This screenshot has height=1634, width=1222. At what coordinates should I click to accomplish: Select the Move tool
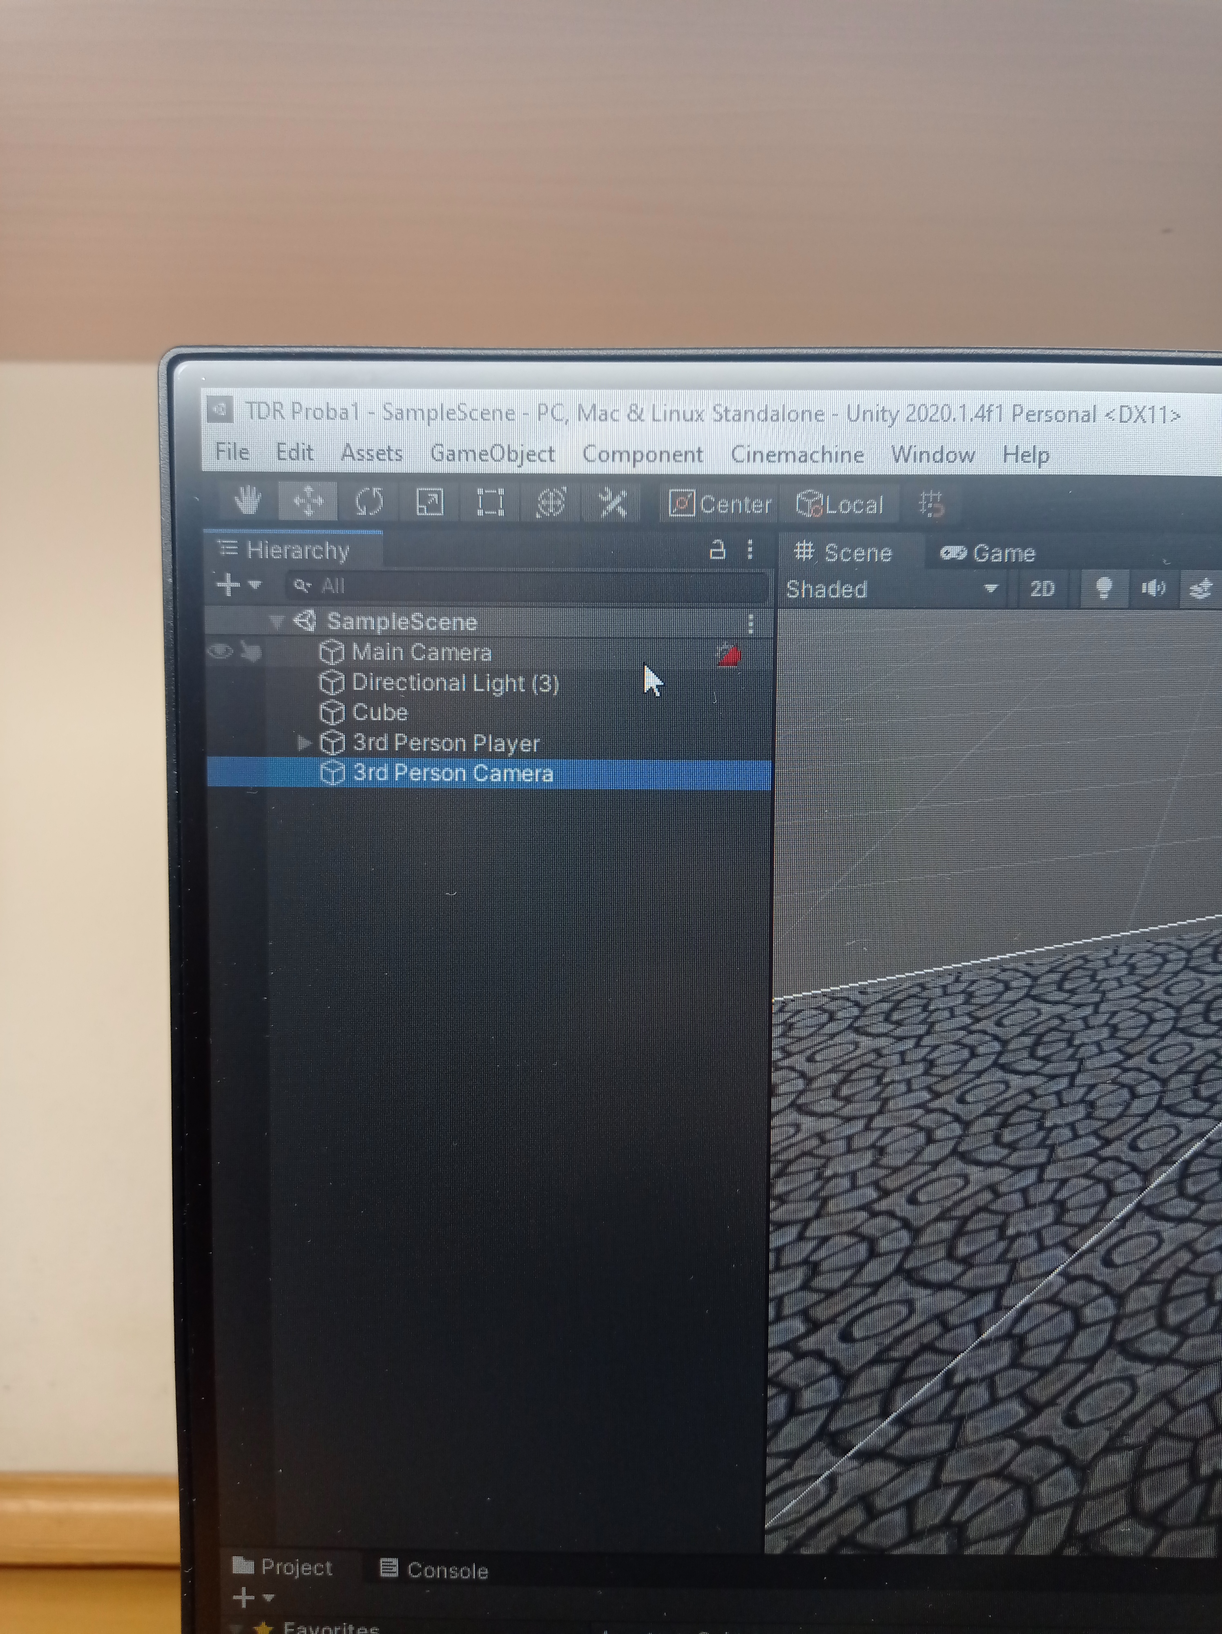(x=308, y=501)
